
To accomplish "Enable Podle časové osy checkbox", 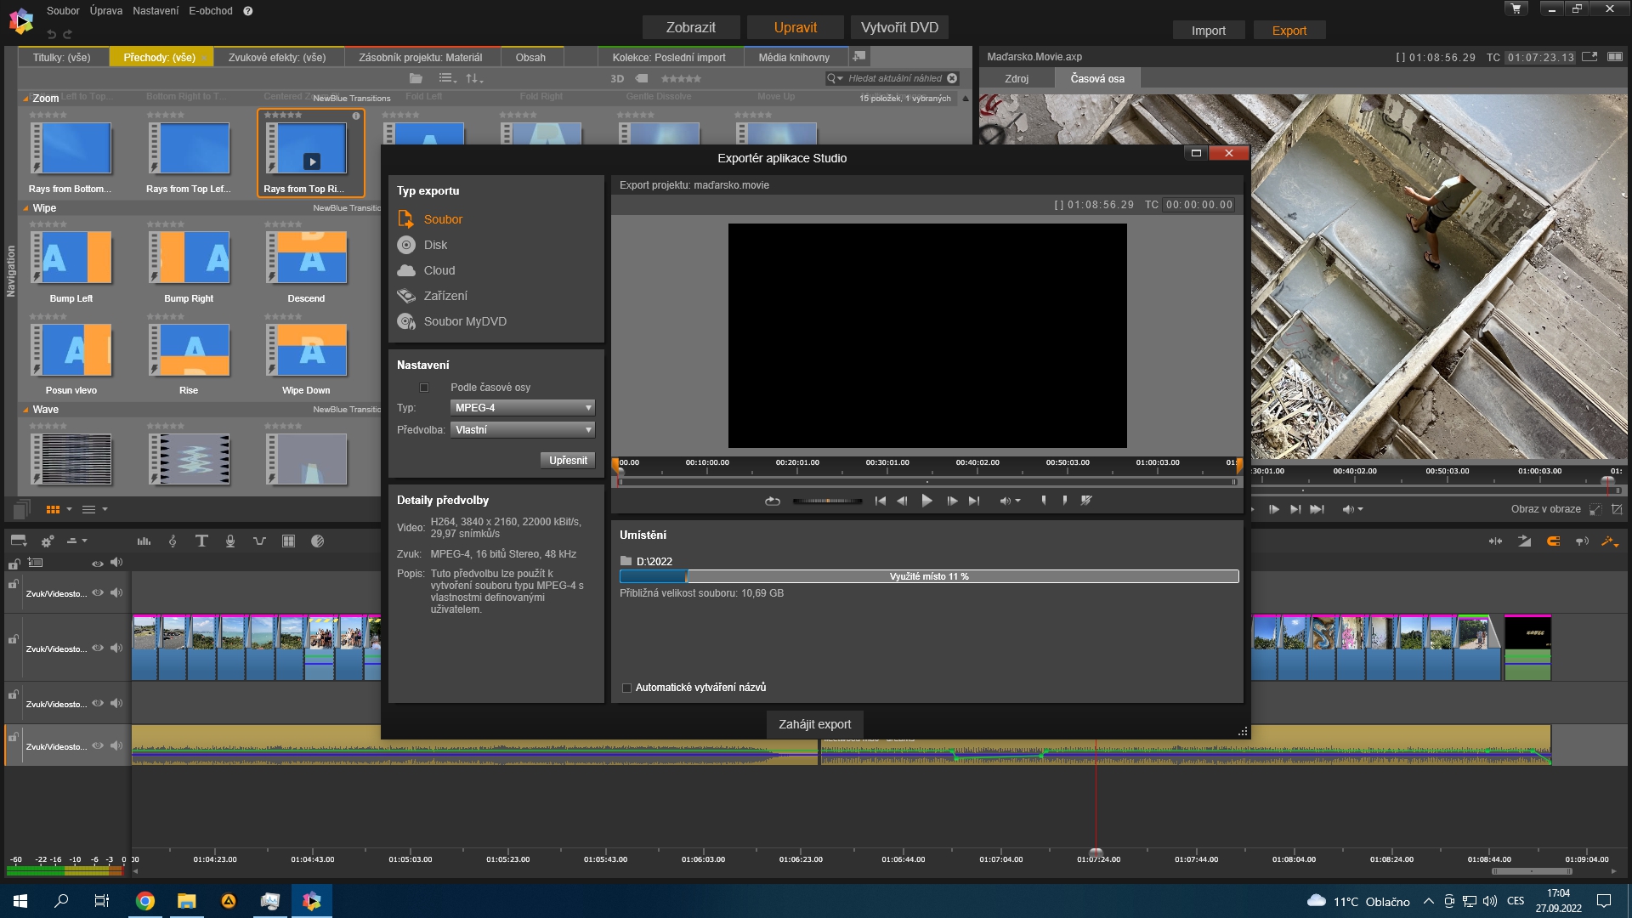I will pos(424,388).
